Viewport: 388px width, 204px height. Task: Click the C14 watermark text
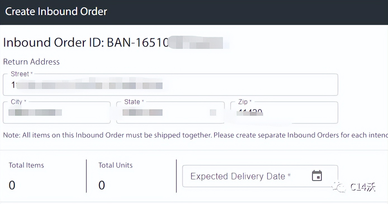point(363,188)
